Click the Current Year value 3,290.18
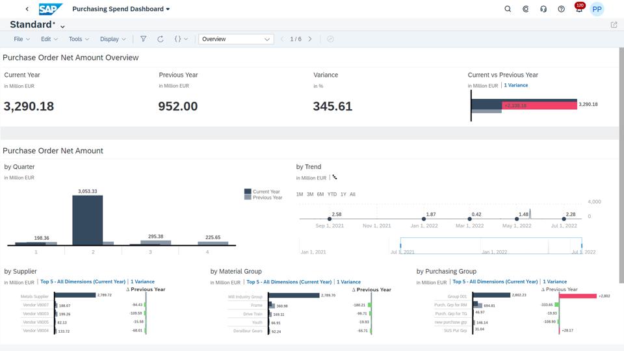This screenshot has height=351, width=624. coord(29,106)
